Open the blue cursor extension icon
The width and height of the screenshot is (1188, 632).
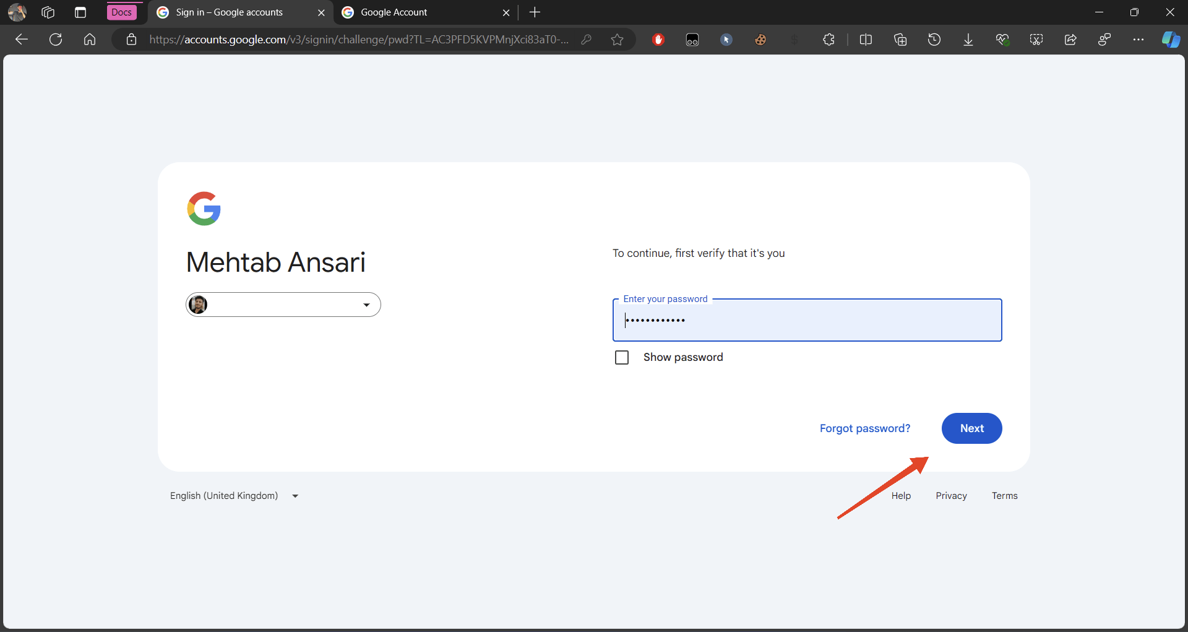click(x=726, y=40)
